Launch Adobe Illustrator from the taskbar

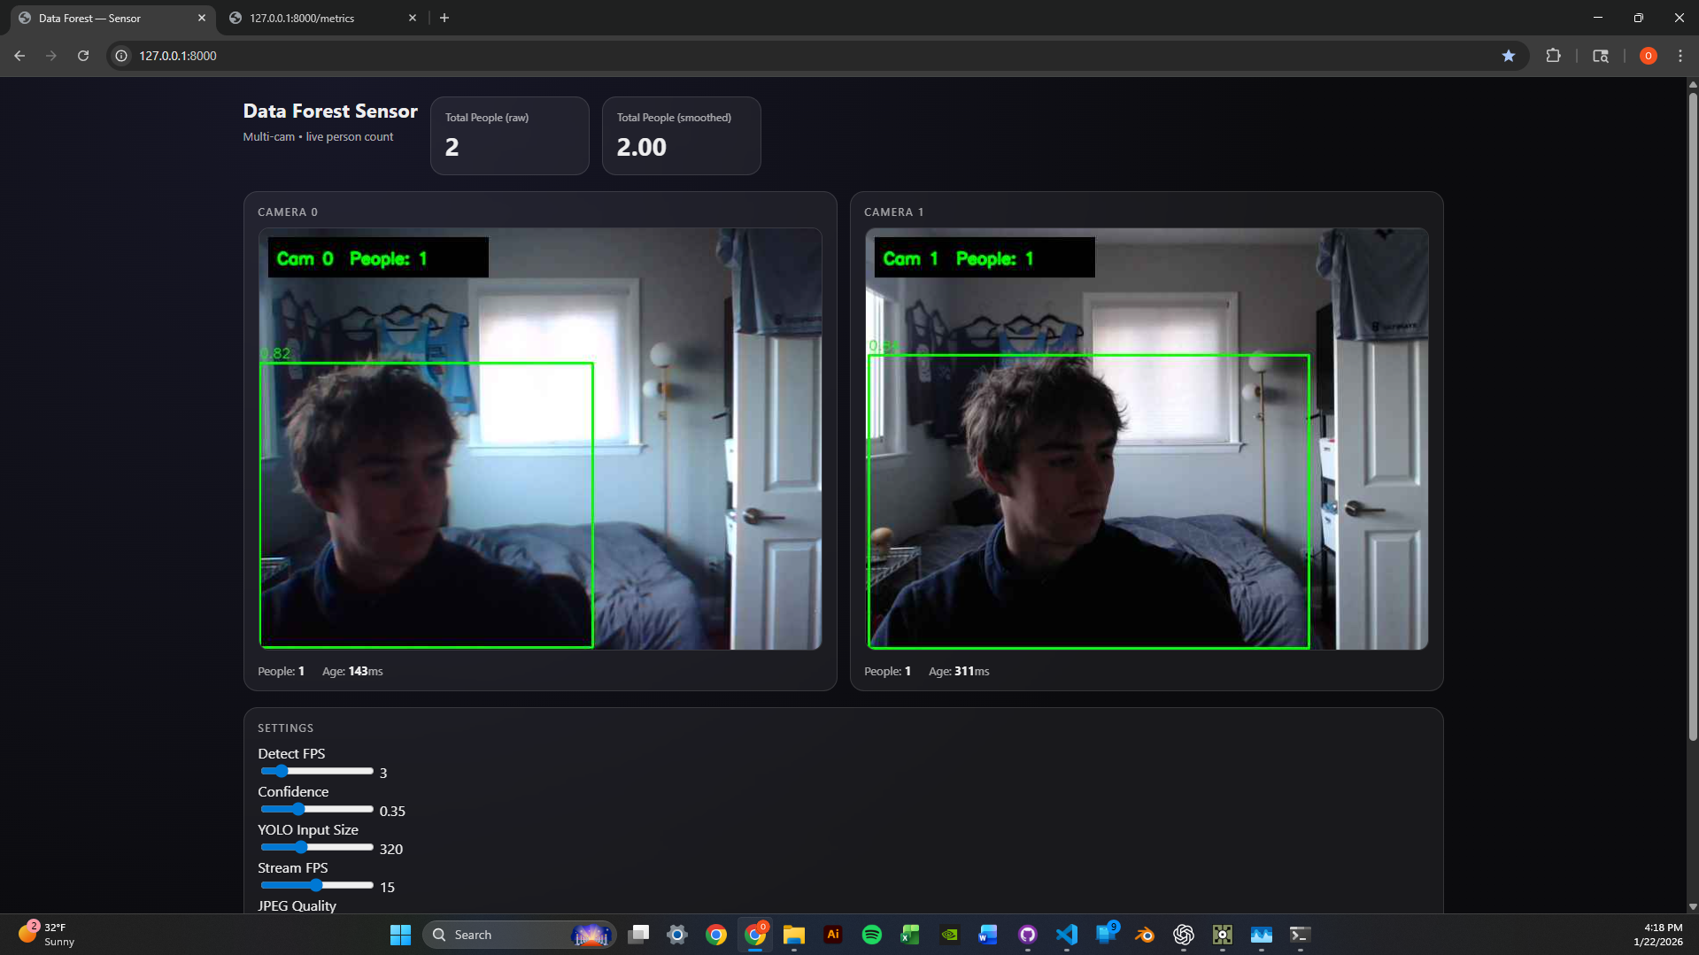832,935
